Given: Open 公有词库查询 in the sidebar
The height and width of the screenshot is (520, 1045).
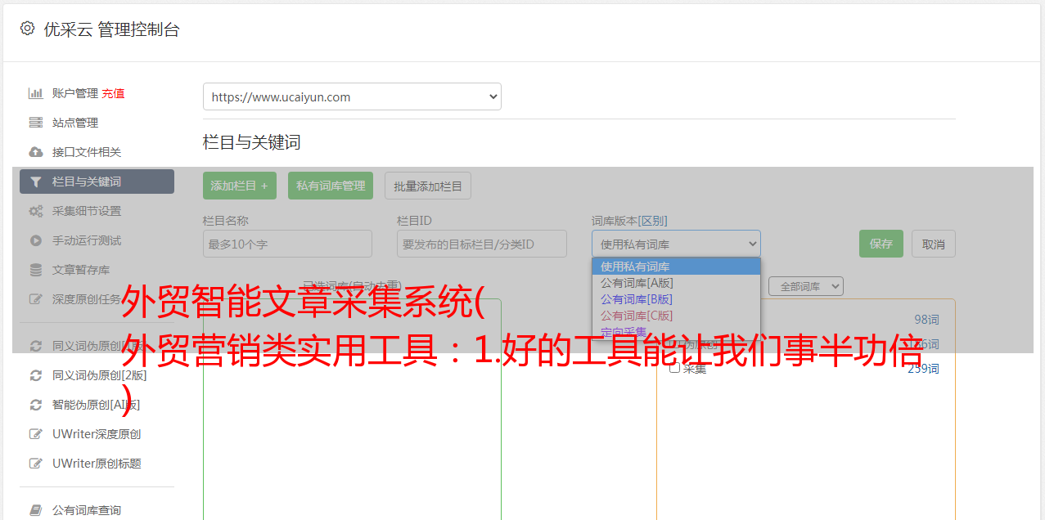Looking at the screenshot, I should point(87,510).
